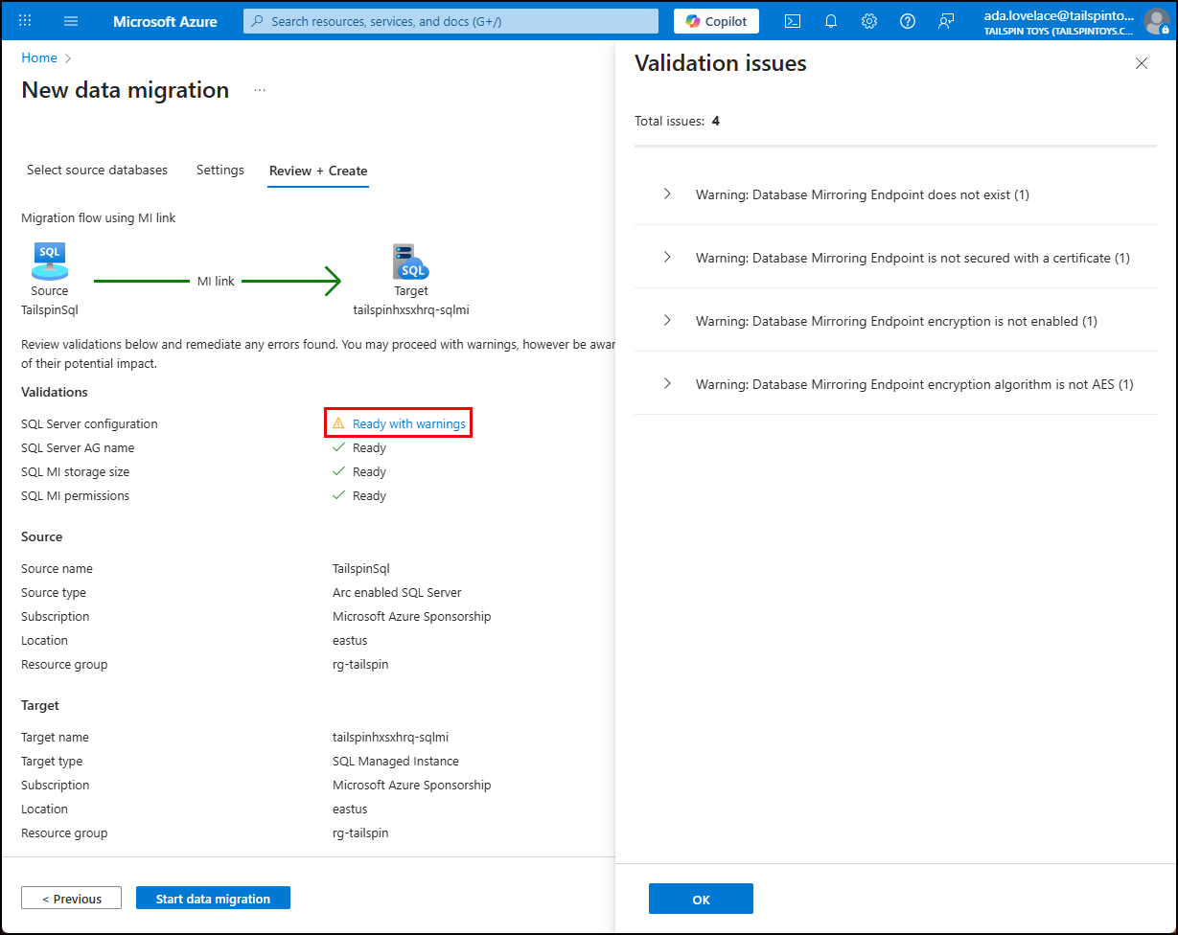Select the Source TailspinSql SQL server icon

coord(49,257)
